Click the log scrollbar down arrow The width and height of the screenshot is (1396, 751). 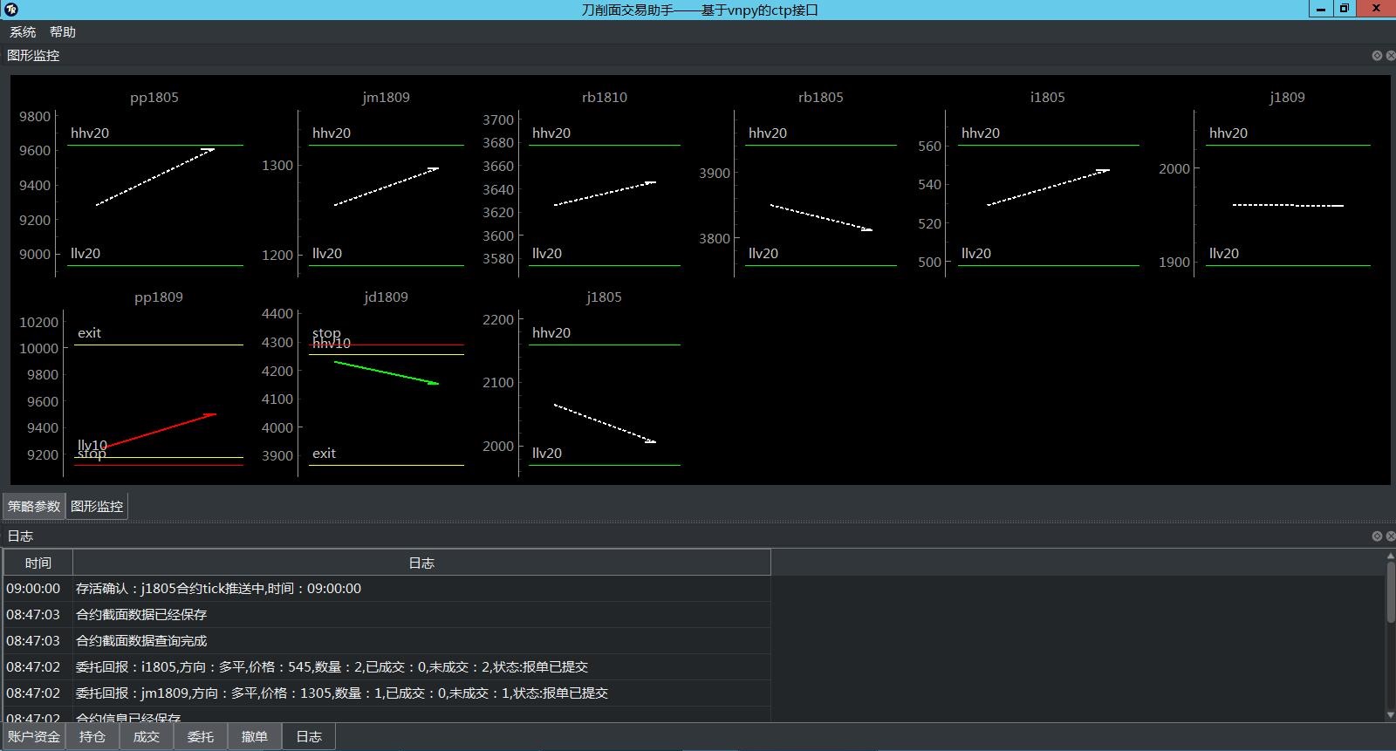click(x=1391, y=715)
